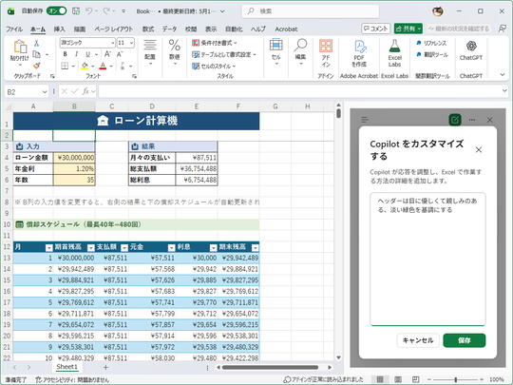Open filter dropdown on 期首残高 header
Image resolution: width=513 pixels, height=385 pixels.
click(x=91, y=248)
